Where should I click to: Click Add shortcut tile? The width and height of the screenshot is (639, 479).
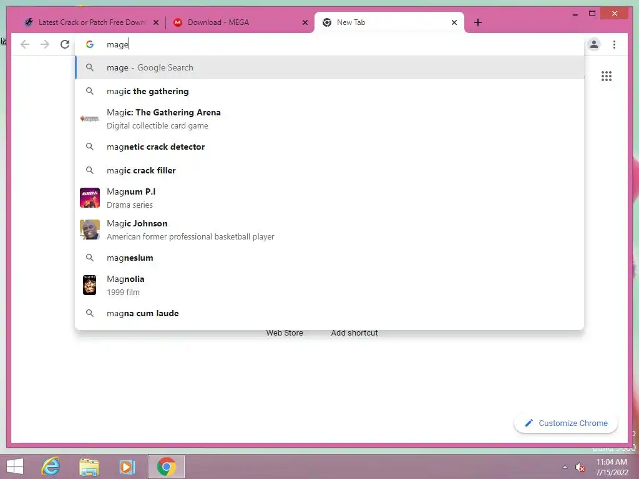coord(354,333)
